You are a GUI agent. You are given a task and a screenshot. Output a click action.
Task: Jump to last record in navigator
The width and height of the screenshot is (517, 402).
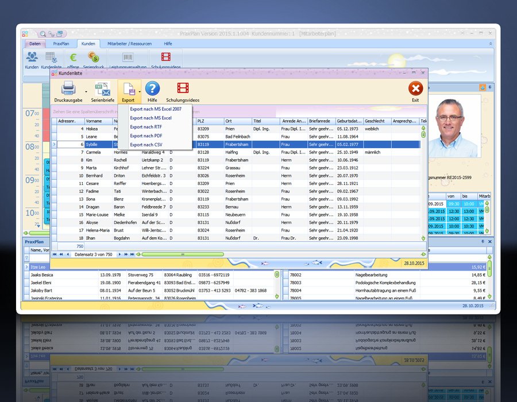132,254
